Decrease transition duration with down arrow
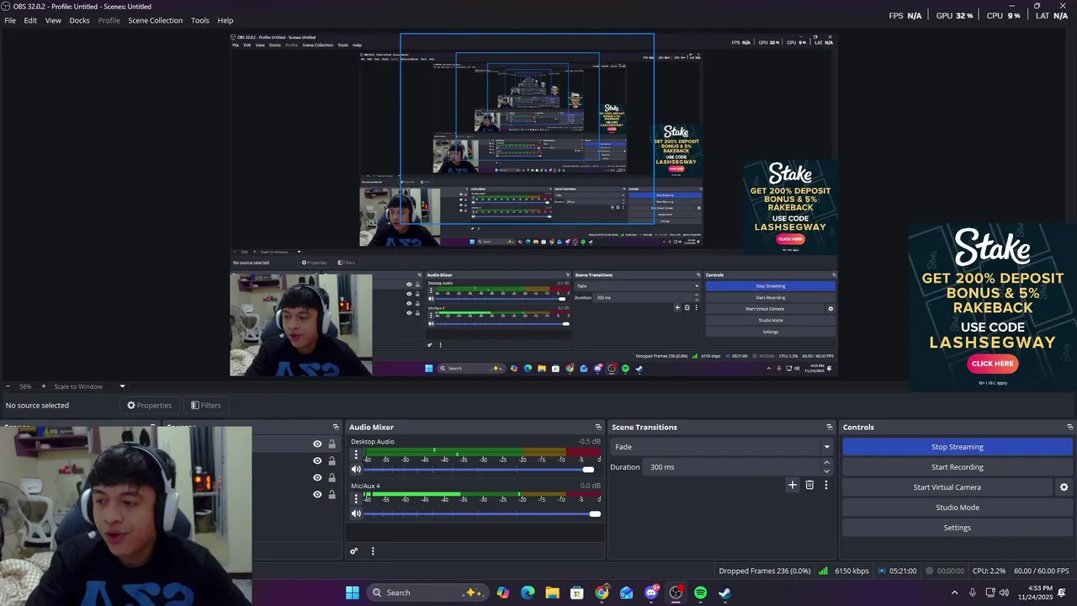This screenshot has width=1077, height=606. (826, 470)
